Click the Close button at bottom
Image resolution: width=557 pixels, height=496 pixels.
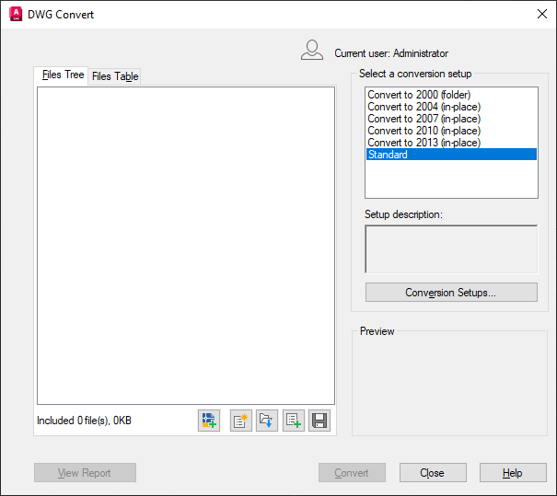(x=433, y=473)
